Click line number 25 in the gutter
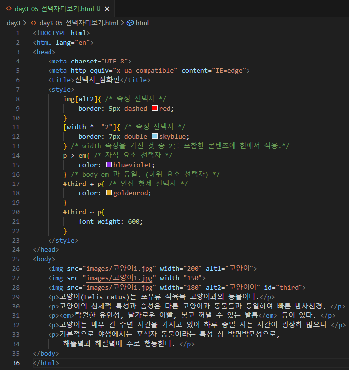The width and height of the screenshot is (349, 370). click(x=16, y=259)
